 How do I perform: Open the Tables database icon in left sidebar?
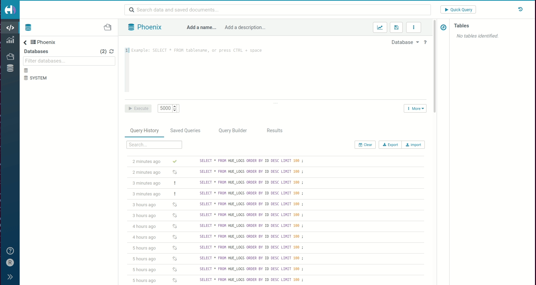tap(10, 68)
